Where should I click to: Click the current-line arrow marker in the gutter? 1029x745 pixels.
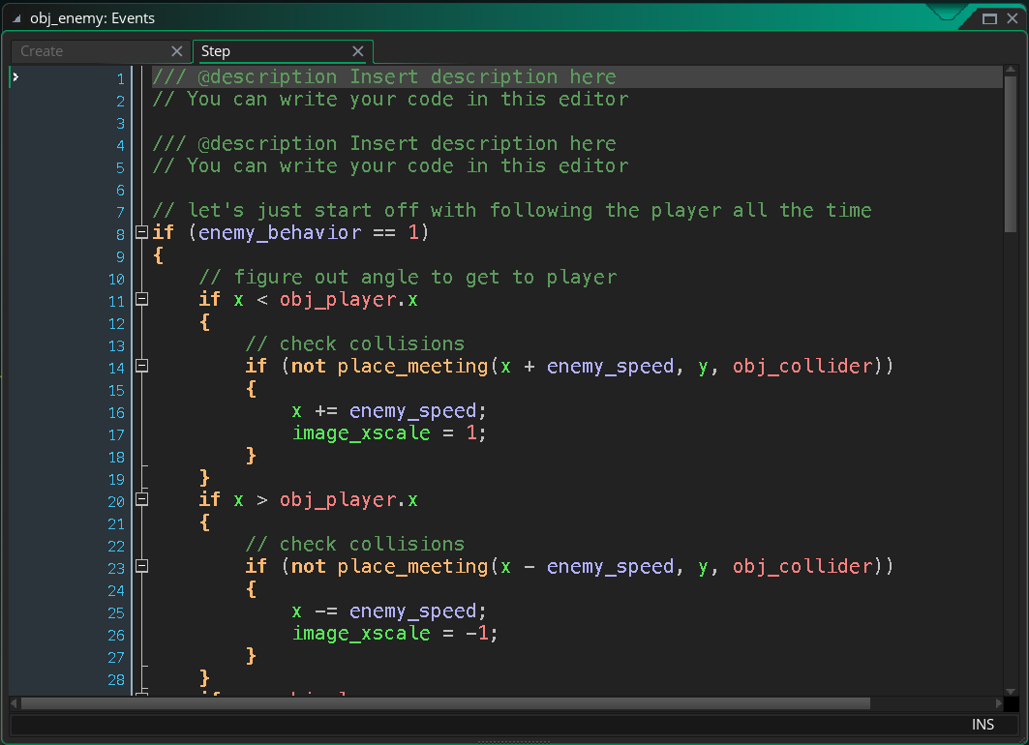point(15,77)
